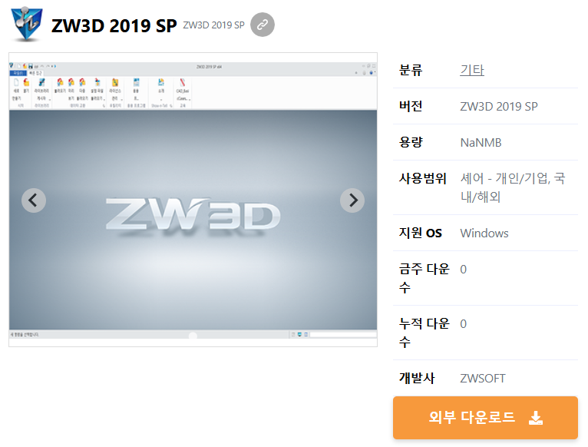Click the 버전 label

click(411, 106)
